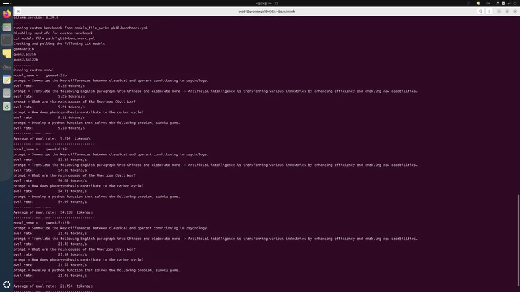Viewport: 520px width, 292px height.
Task: Launch the Text Editor dock icon
Action: point(7,80)
